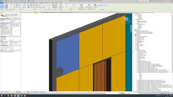Click the taskbar search icon

[5, 96]
